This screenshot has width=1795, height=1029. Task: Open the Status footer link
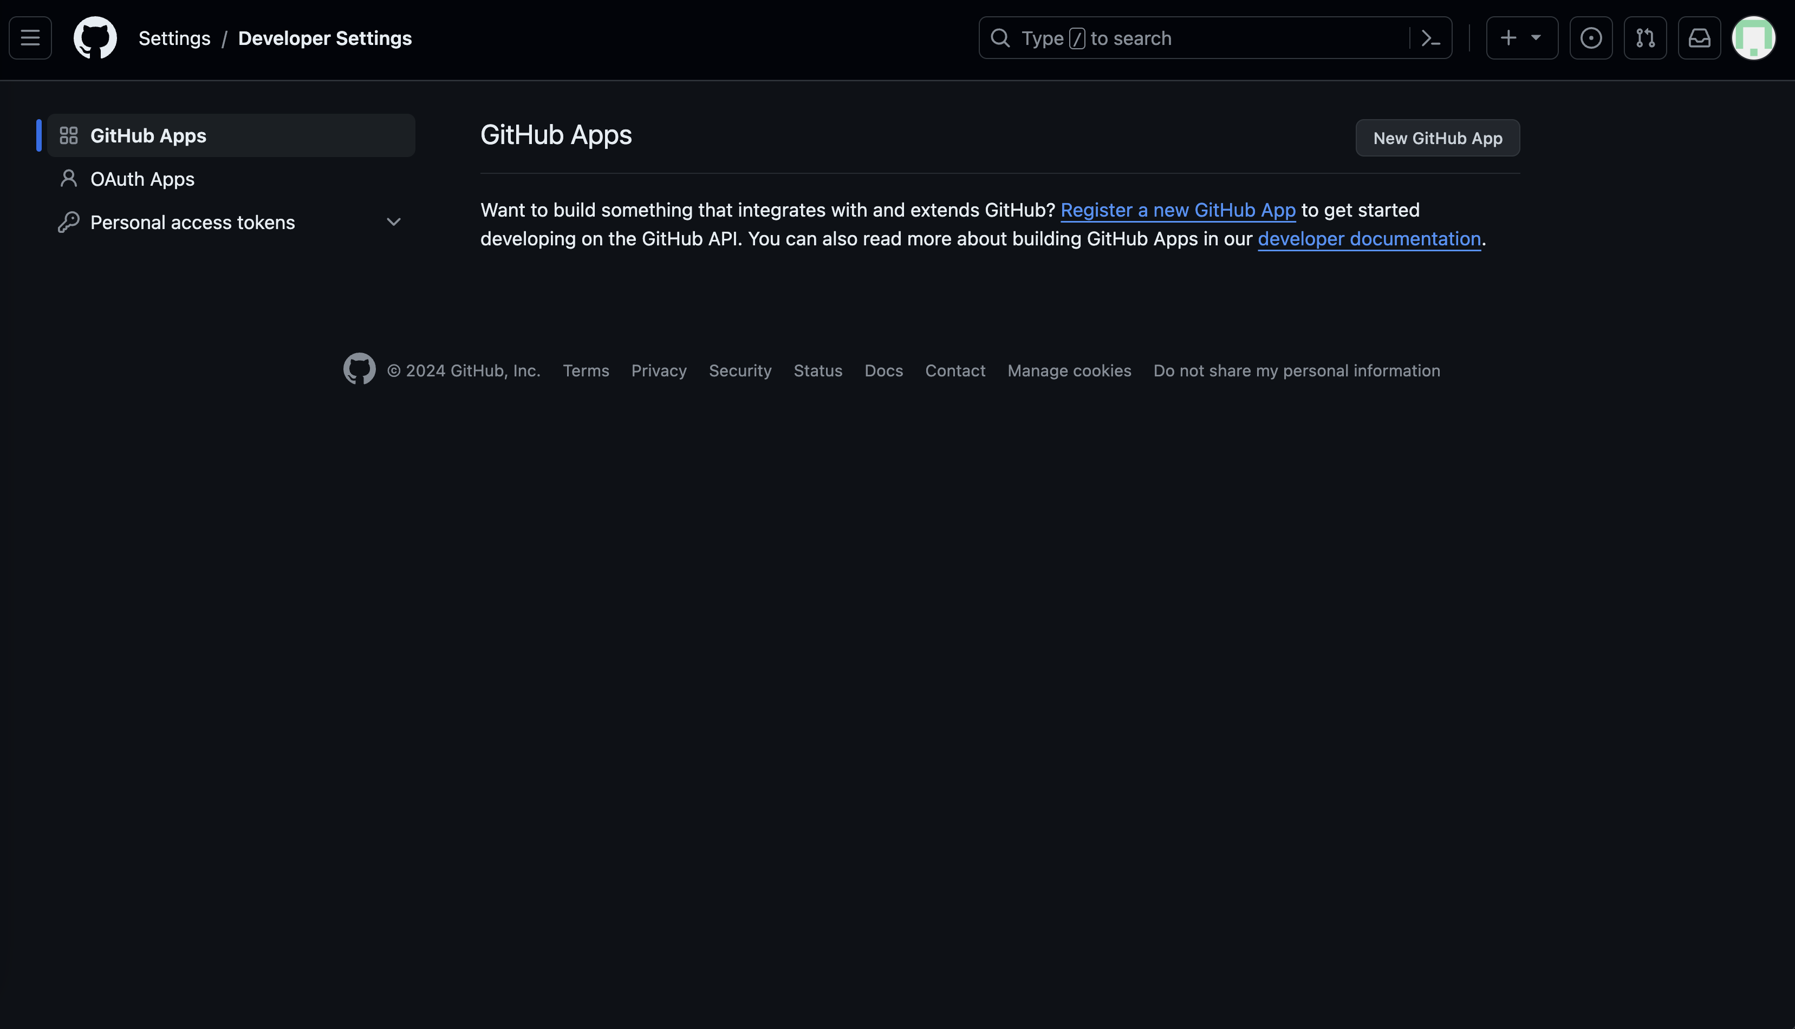pyautogui.click(x=818, y=371)
